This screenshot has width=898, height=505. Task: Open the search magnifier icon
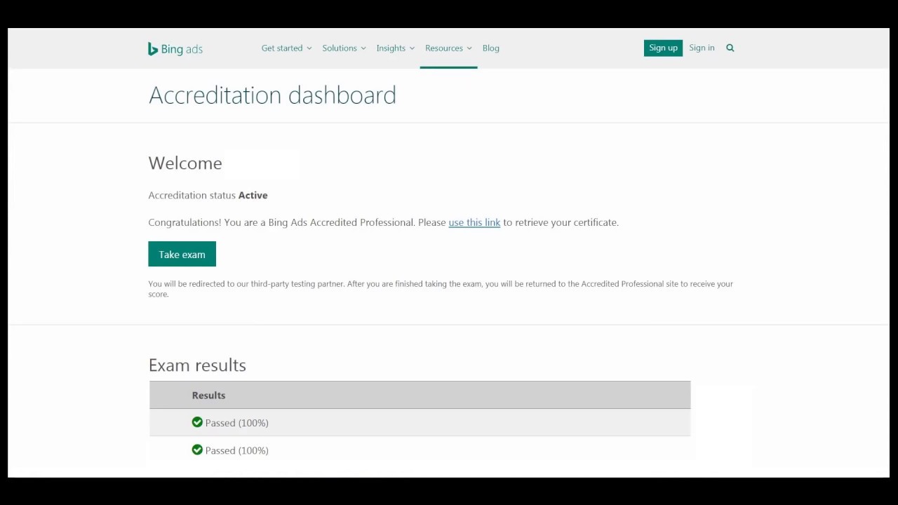(730, 48)
